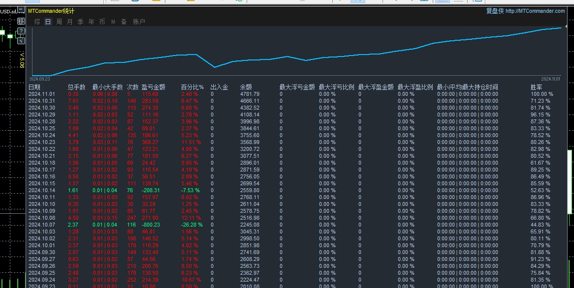The image size is (574, 288).
Task: Click the win rate 96.15 %
Action: [541, 115]
